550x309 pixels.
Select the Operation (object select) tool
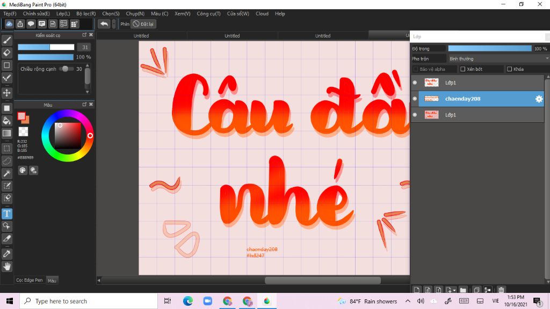[6, 226]
